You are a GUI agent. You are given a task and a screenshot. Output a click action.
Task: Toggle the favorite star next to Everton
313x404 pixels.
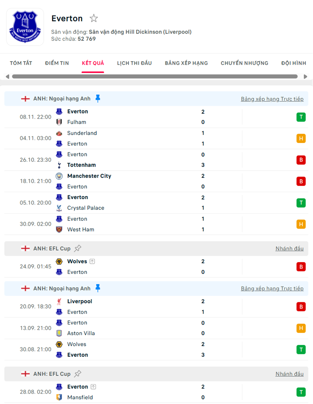coord(94,18)
